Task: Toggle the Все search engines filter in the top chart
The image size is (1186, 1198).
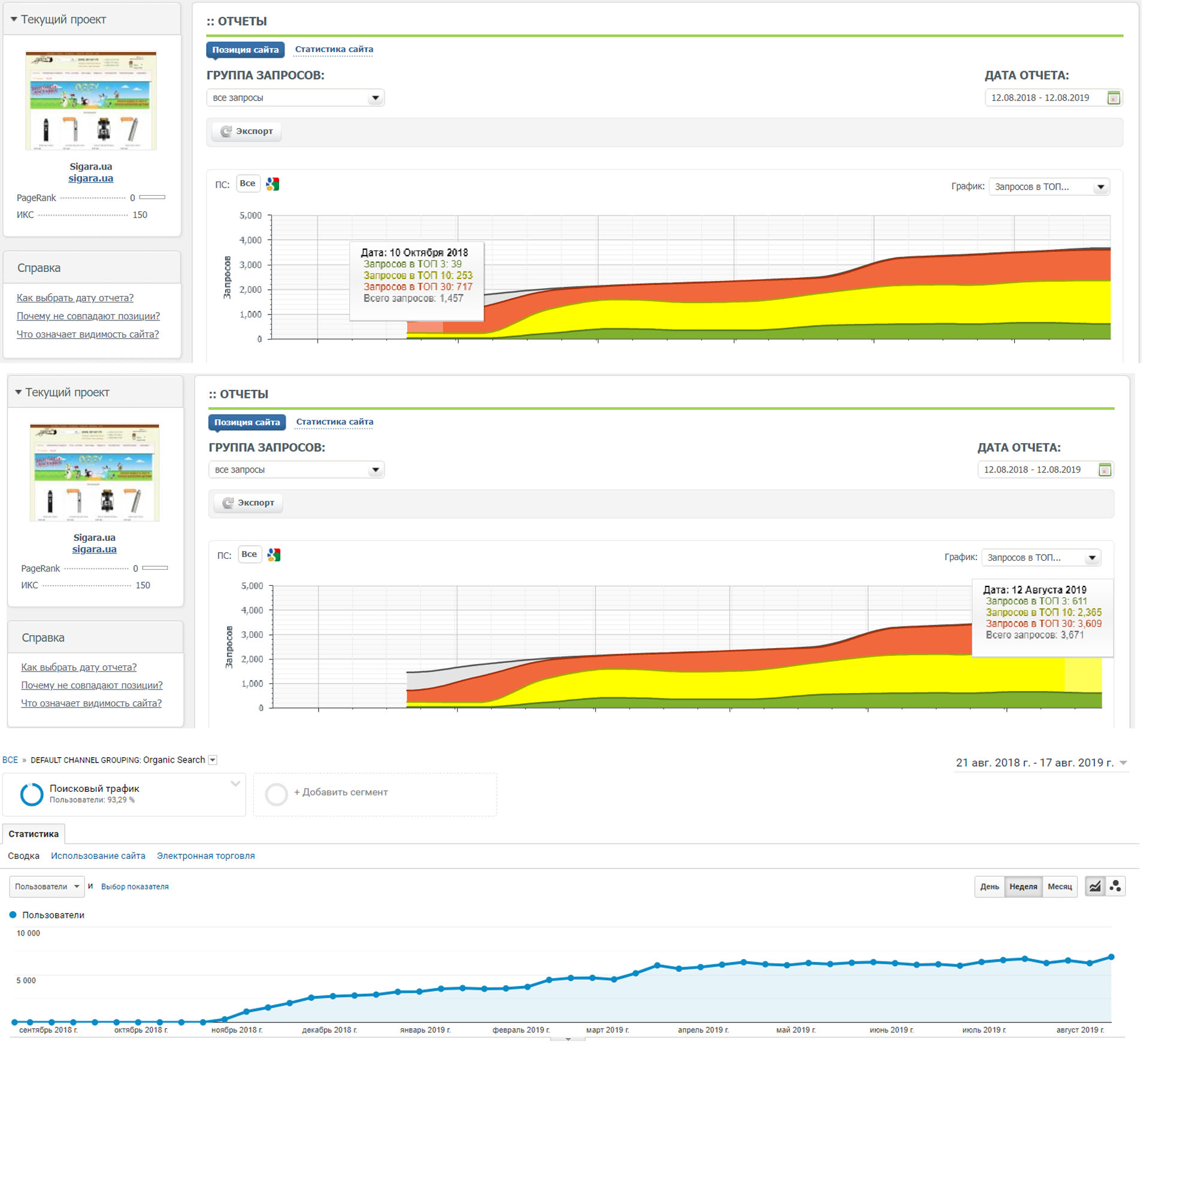Action: [247, 183]
